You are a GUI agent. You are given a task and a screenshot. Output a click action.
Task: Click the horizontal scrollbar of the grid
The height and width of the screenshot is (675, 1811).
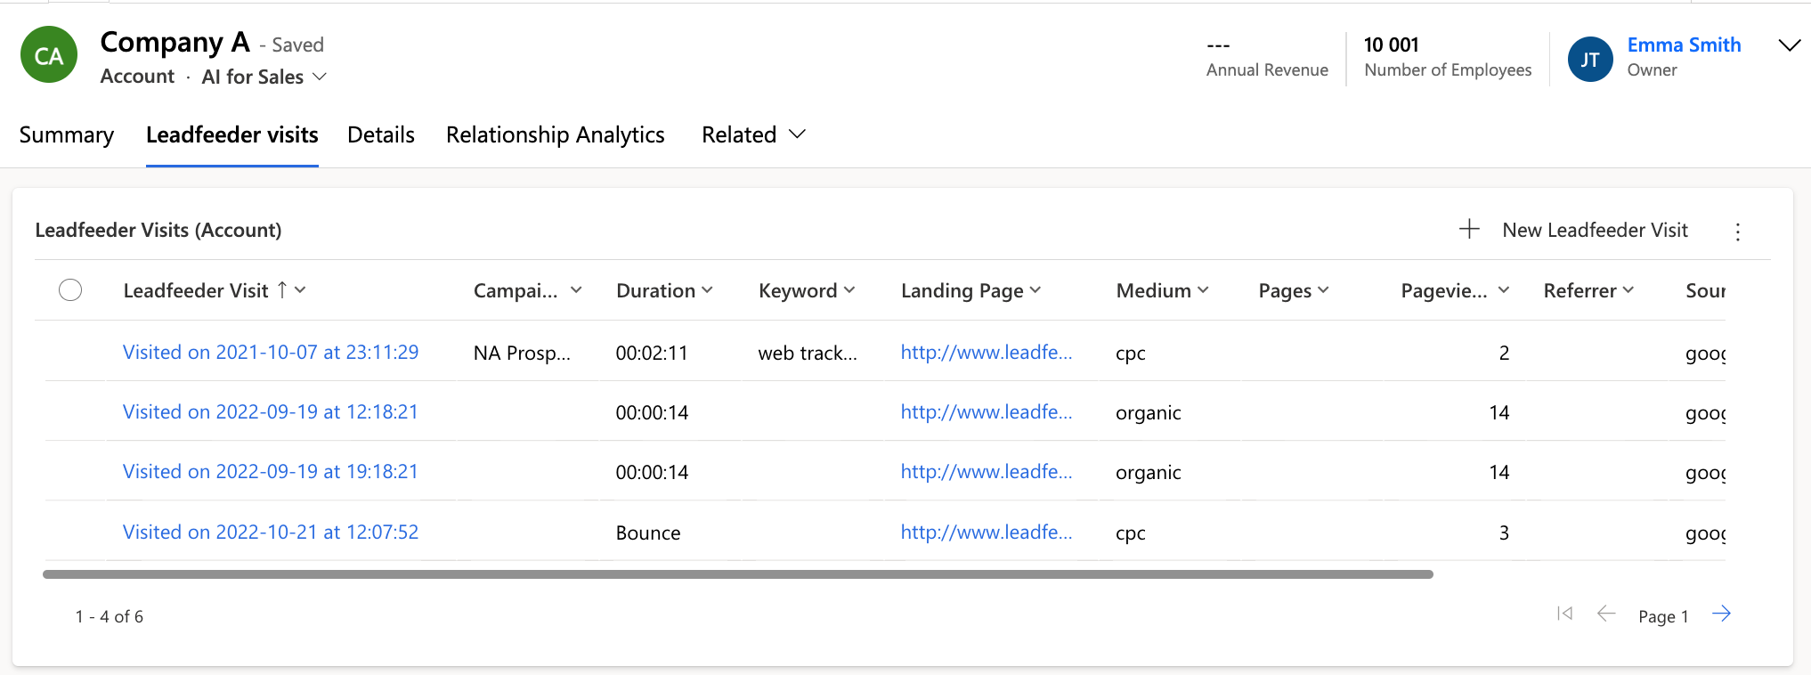[738, 574]
